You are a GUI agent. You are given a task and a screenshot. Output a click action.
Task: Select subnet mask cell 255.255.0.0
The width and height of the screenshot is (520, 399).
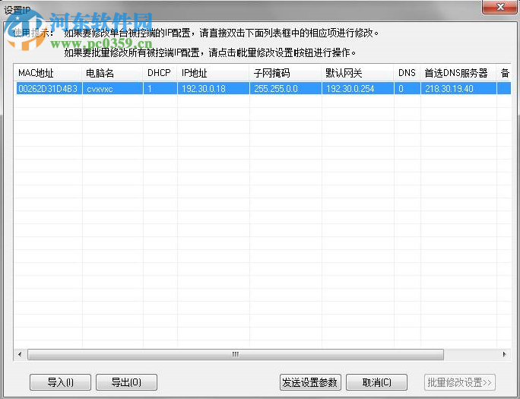286,88
